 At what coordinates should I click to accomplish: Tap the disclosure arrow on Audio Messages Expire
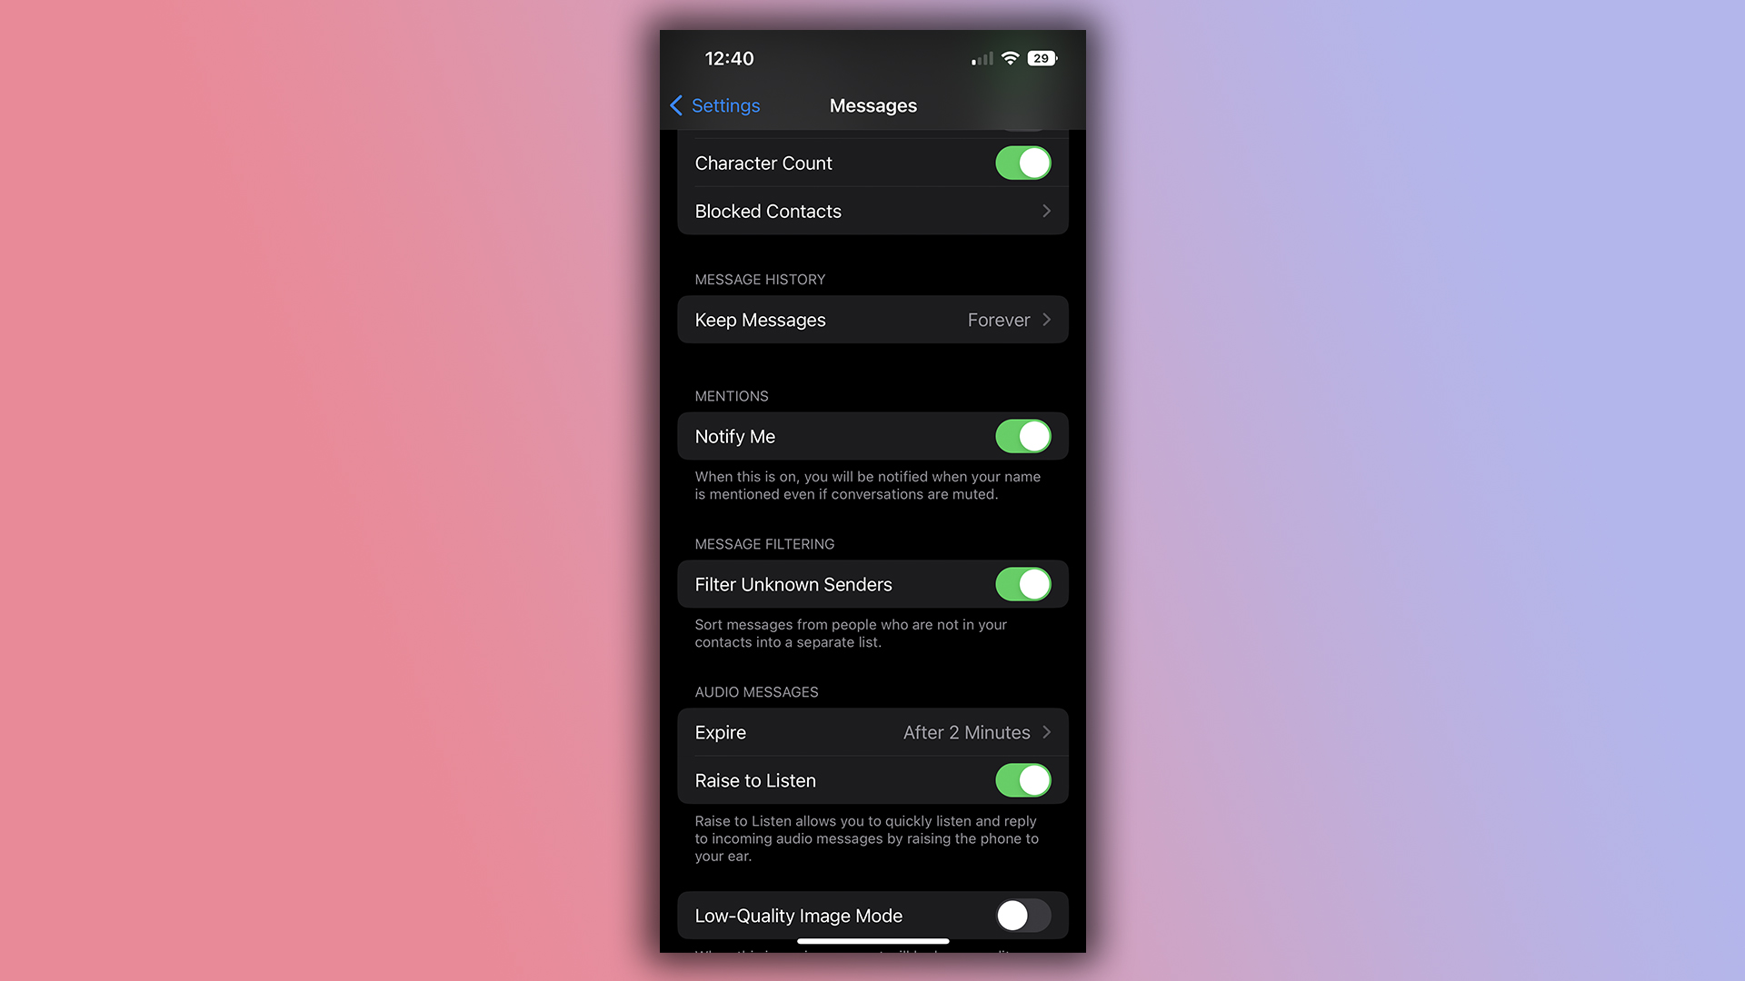[1046, 732]
